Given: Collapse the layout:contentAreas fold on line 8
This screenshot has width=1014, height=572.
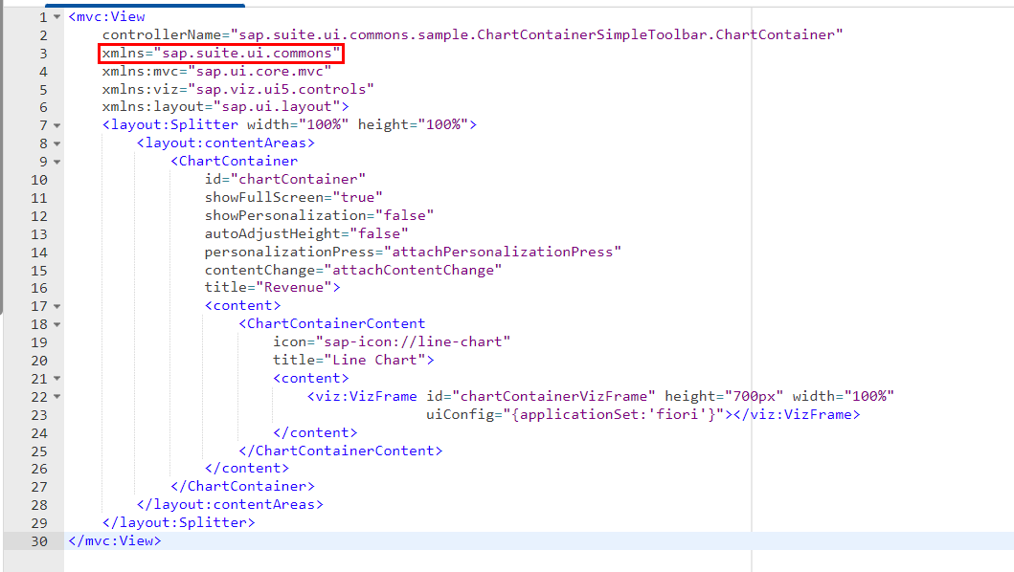Looking at the screenshot, I should pos(56,143).
